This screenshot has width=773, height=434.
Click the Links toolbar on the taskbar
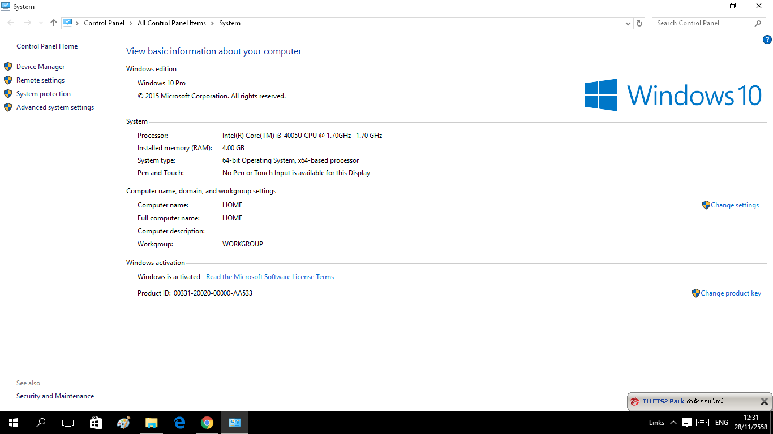[x=656, y=423]
